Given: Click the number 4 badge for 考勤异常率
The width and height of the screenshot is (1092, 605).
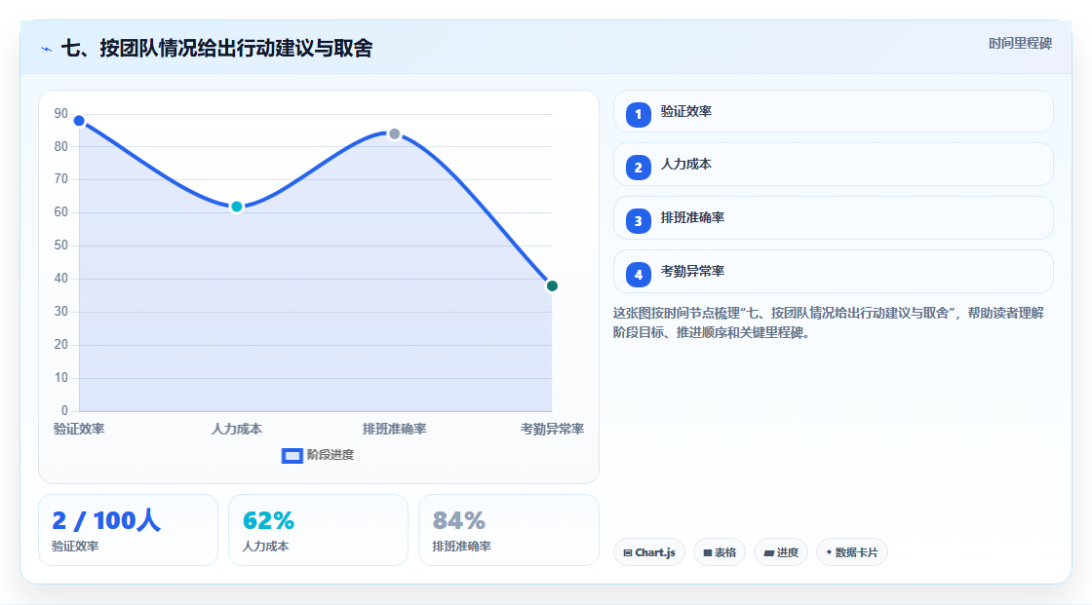Looking at the screenshot, I should click(638, 275).
